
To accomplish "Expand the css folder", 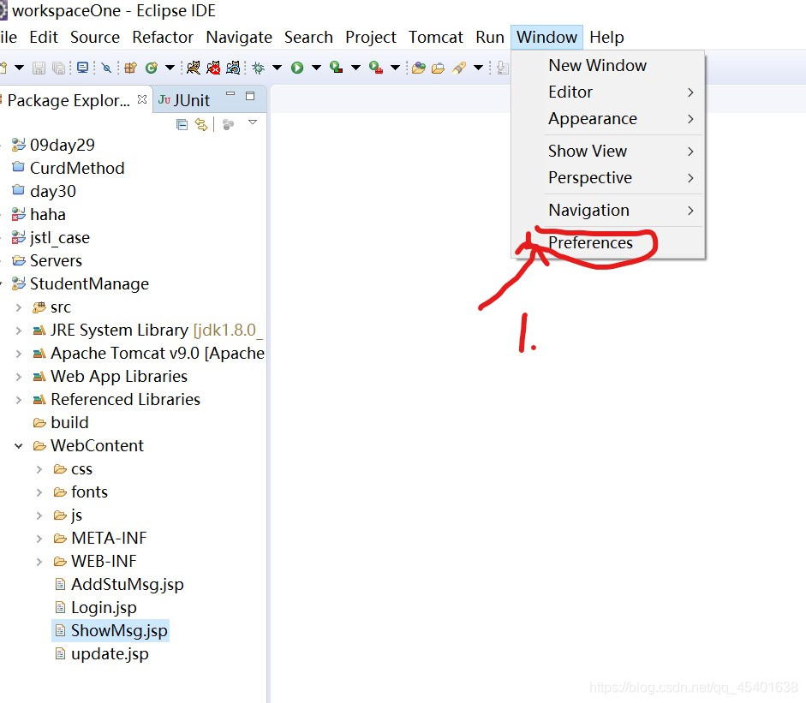I will pos(39,469).
